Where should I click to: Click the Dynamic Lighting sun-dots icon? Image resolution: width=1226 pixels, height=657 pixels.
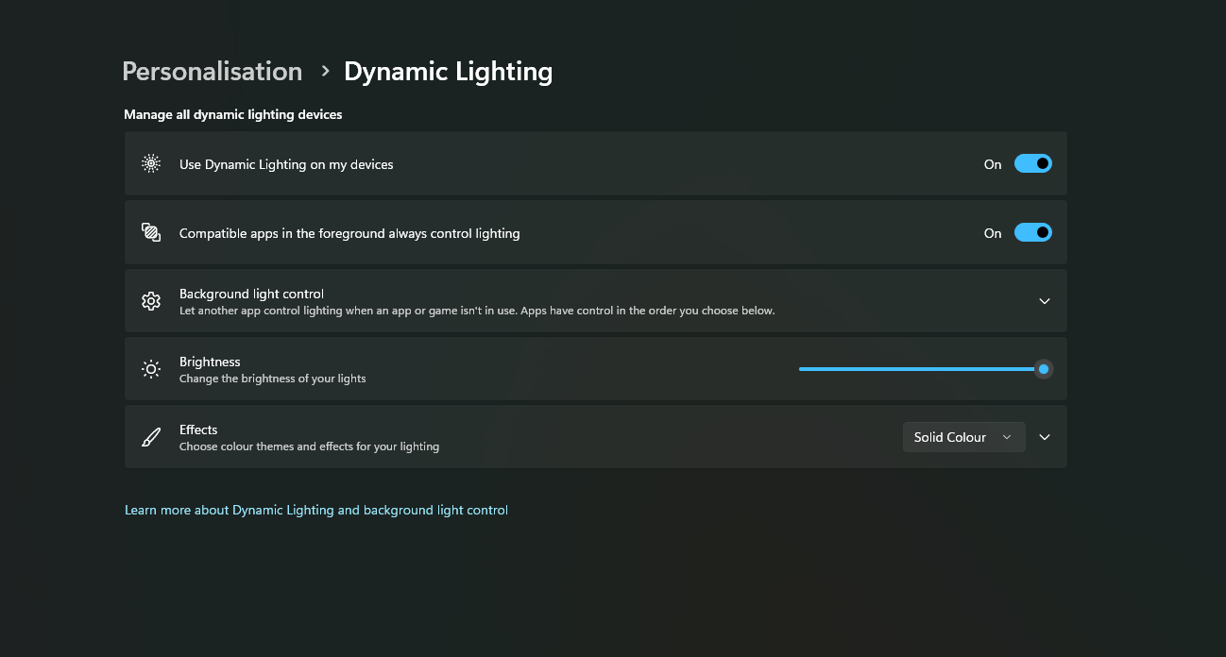point(151,163)
